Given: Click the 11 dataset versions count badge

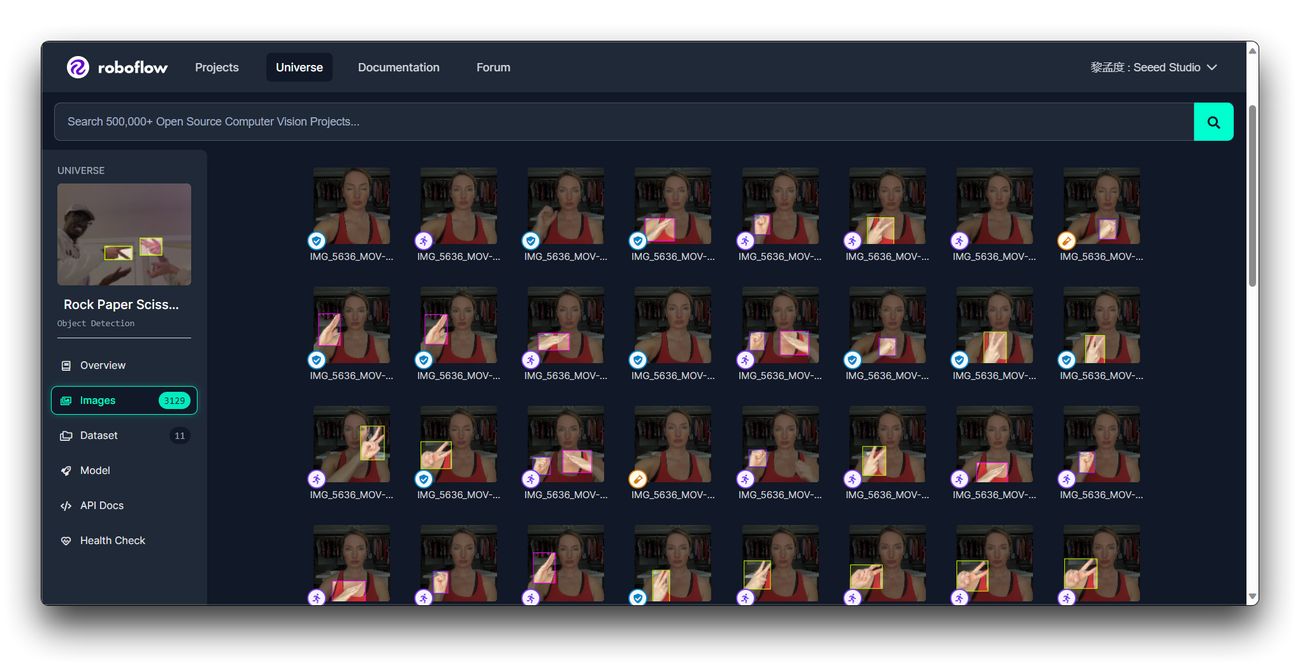Looking at the screenshot, I should tap(180, 436).
